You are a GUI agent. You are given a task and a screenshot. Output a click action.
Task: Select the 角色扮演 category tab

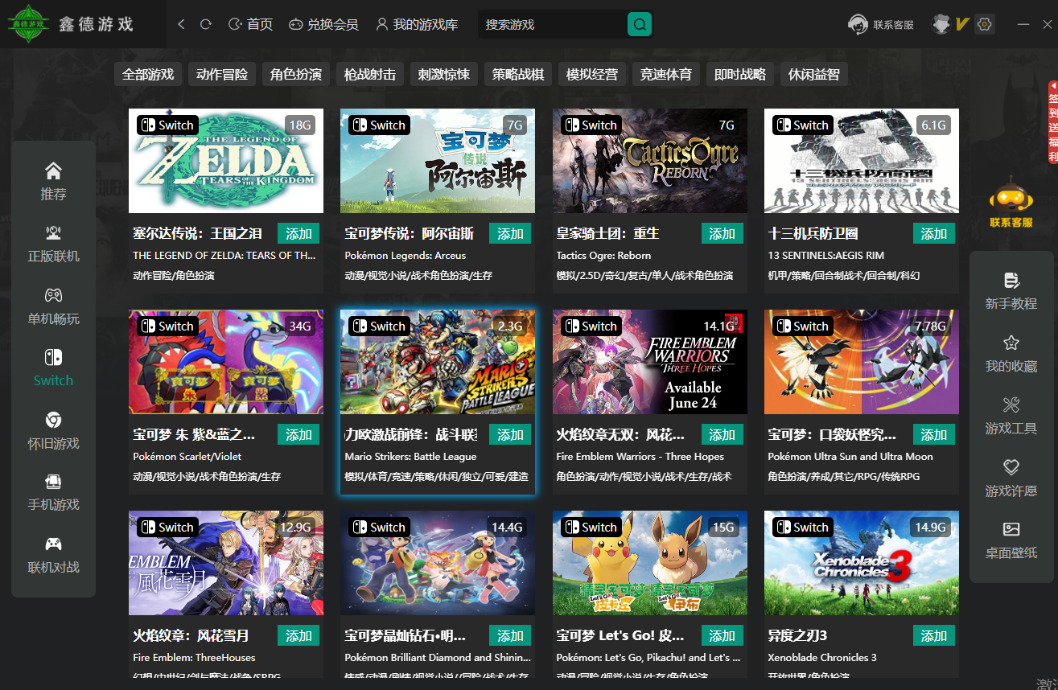296,74
